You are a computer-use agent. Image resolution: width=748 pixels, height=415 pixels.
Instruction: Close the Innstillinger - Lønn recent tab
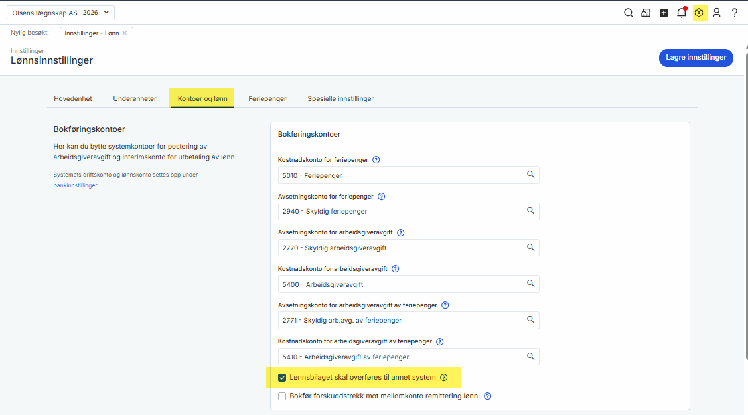pos(125,33)
